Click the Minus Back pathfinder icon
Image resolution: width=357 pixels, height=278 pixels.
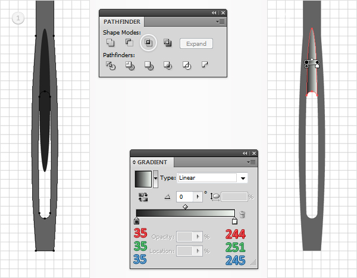click(x=205, y=65)
